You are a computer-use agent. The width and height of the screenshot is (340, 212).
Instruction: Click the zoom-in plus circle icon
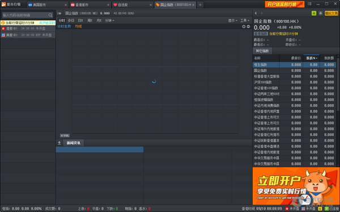244,27
